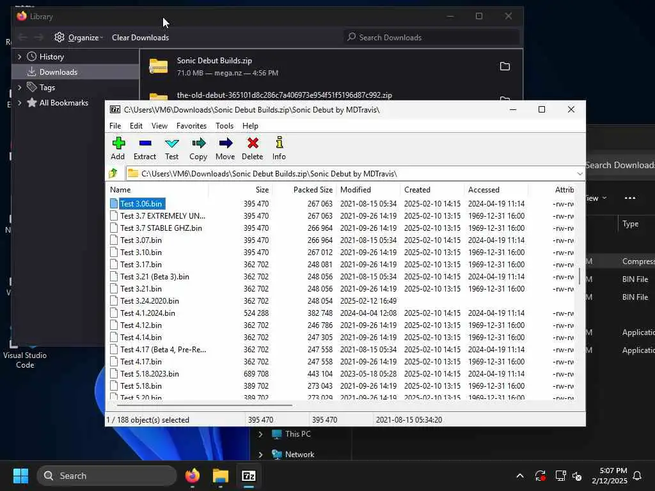Open the Windows Start menu
Viewport: 655px width, 491px height.
click(20, 476)
